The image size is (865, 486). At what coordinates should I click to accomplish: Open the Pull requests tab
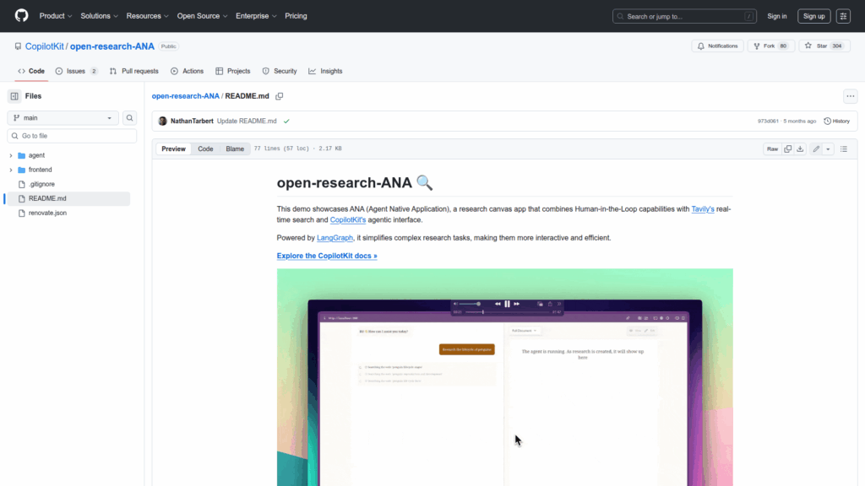point(134,71)
